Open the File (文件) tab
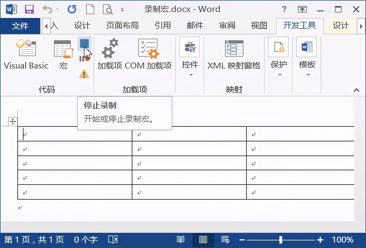The height and width of the screenshot is (248, 366). (20, 26)
